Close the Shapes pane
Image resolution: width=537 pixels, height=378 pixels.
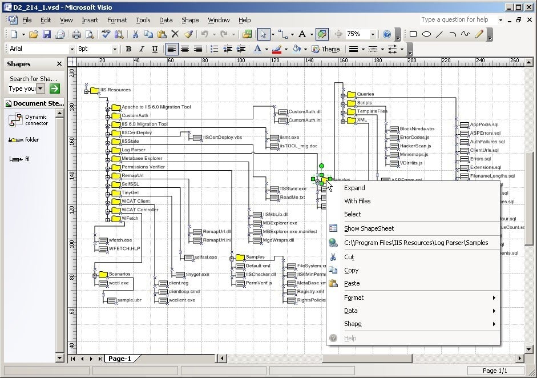[59, 64]
